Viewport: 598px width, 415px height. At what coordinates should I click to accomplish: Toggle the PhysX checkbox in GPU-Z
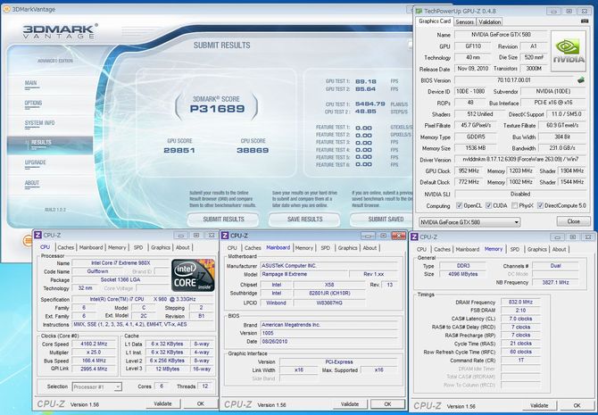pyautogui.click(x=514, y=205)
